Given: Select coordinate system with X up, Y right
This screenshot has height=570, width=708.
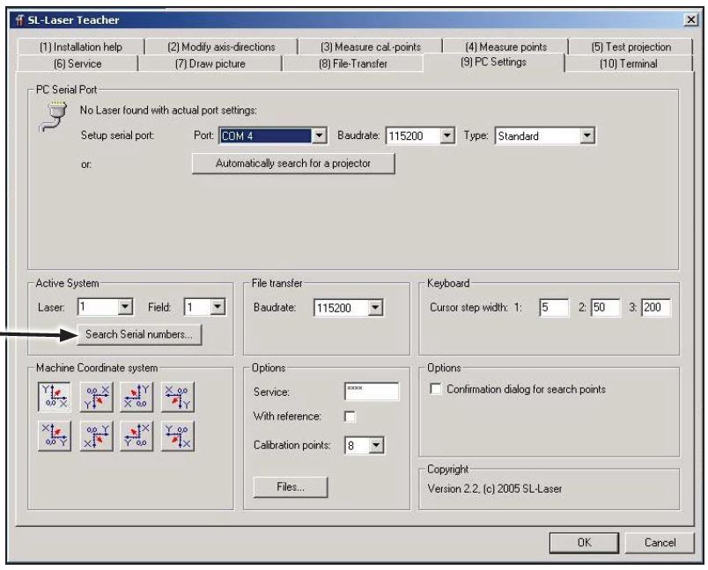Looking at the screenshot, I should tap(55, 436).
